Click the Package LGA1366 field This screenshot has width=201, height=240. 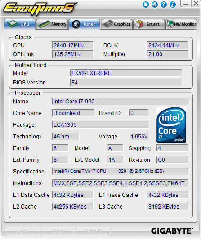tap(100, 125)
